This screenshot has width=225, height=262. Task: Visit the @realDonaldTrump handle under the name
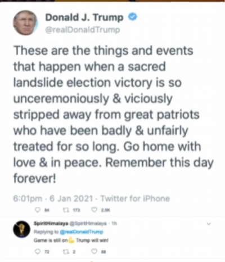pyautogui.click(x=83, y=30)
